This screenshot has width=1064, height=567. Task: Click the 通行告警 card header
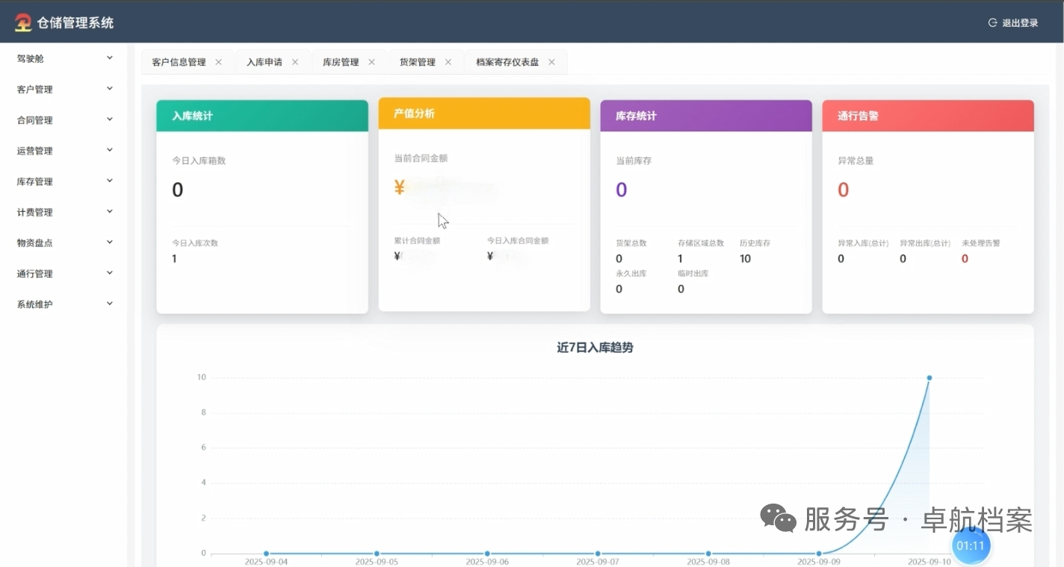(927, 116)
